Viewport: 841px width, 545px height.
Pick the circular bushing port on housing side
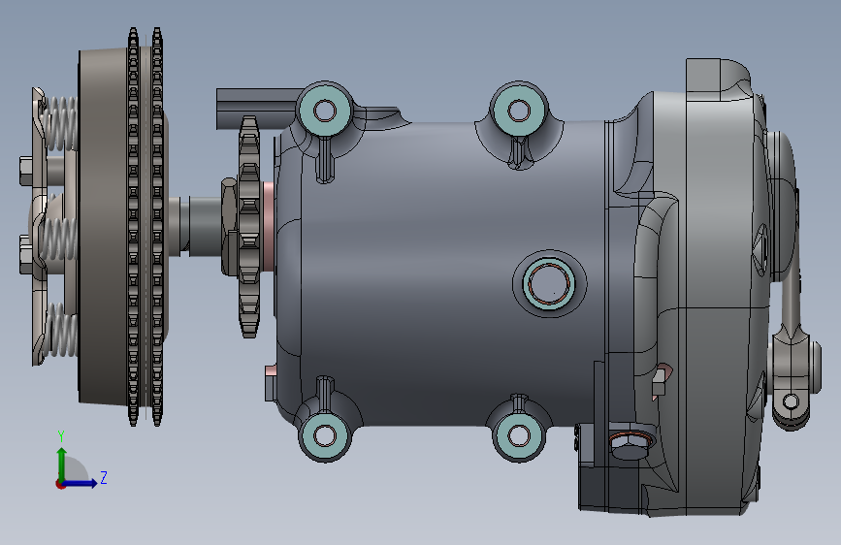[549, 284]
